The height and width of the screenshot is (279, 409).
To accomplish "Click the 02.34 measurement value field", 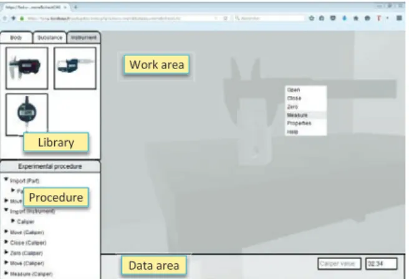I will pyautogui.click(x=382, y=264).
